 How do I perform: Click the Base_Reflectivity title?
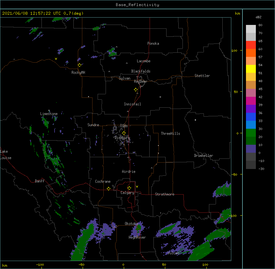click(137, 5)
